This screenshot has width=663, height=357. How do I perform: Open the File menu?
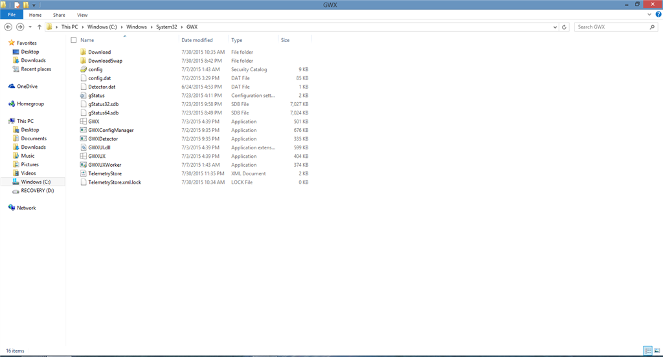12,15
